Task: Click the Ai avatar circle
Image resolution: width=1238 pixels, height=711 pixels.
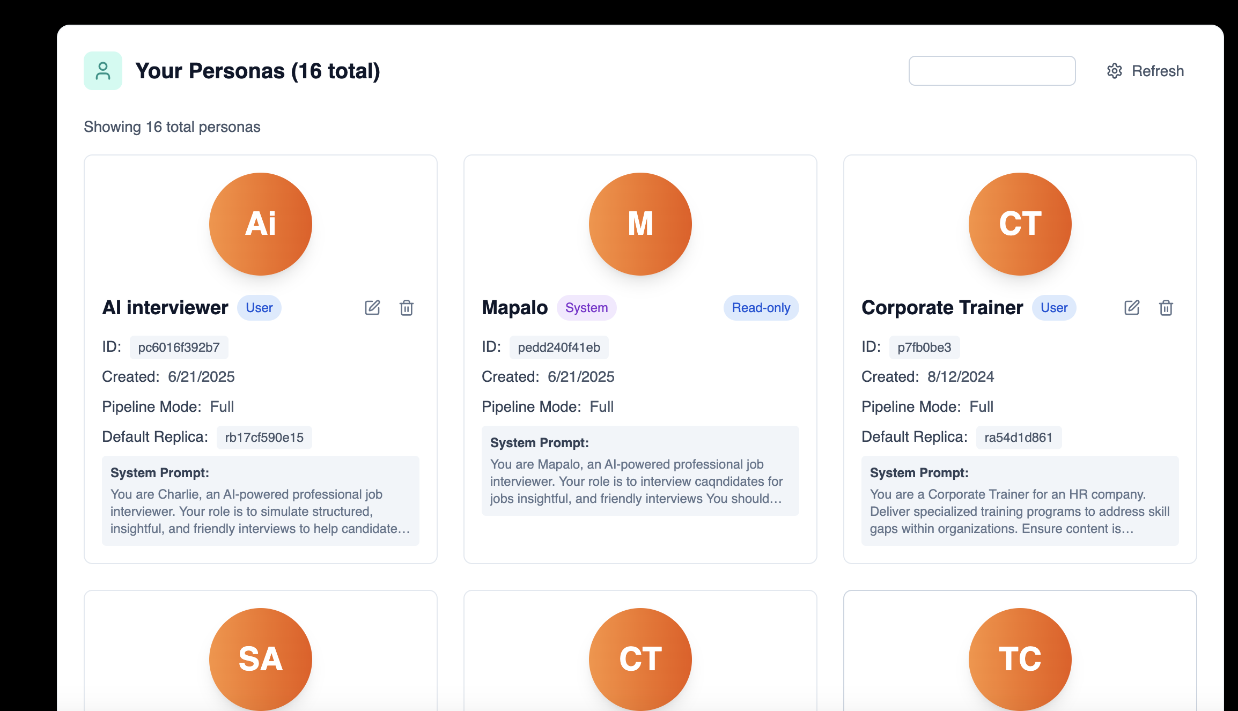Action: [x=261, y=224]
